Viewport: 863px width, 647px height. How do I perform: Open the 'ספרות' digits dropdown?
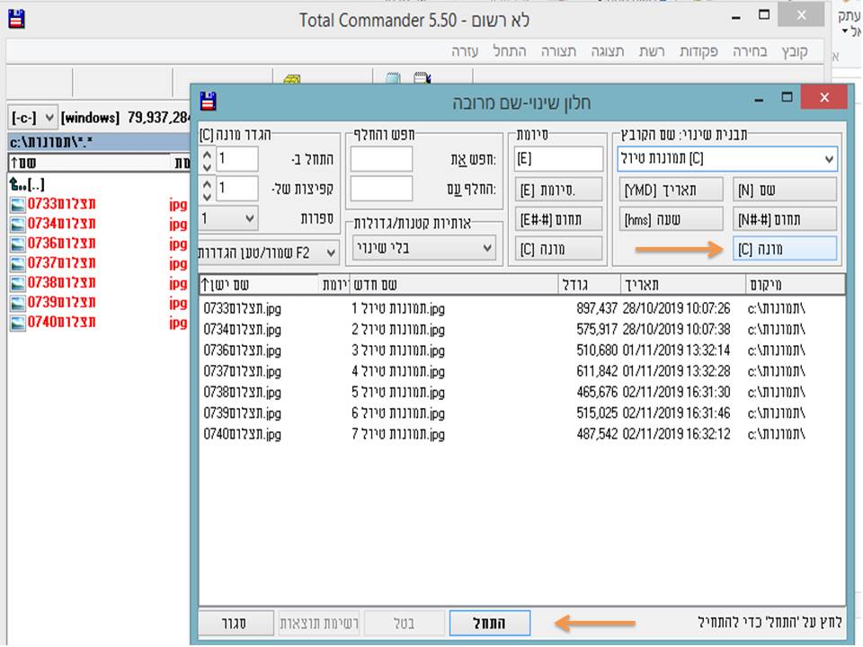[249, 218]
